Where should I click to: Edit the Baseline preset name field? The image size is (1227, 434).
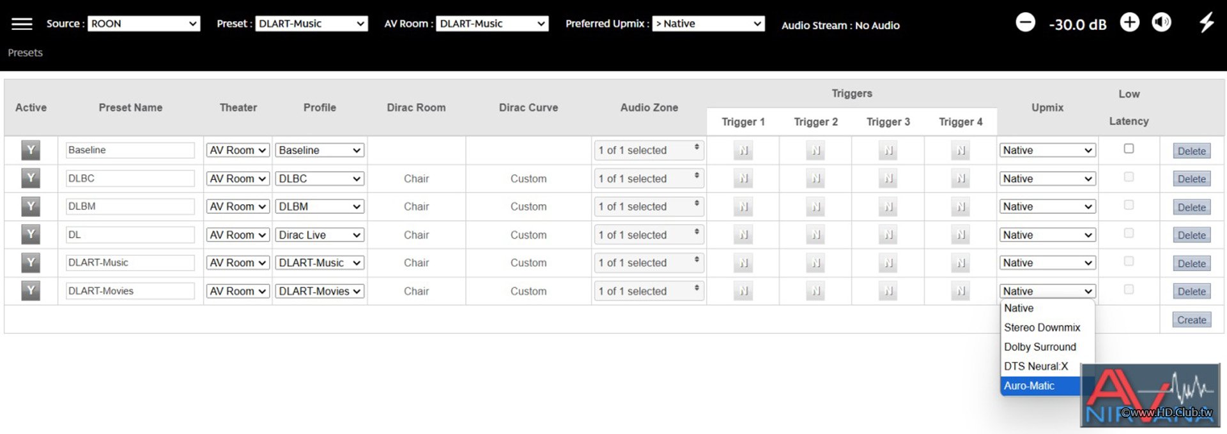point(130,150)
